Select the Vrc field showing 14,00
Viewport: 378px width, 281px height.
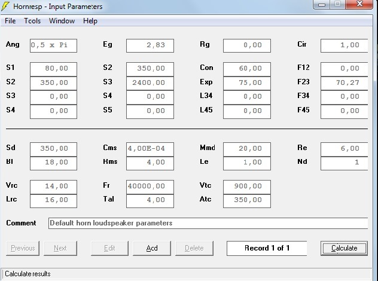pos(53,187)
